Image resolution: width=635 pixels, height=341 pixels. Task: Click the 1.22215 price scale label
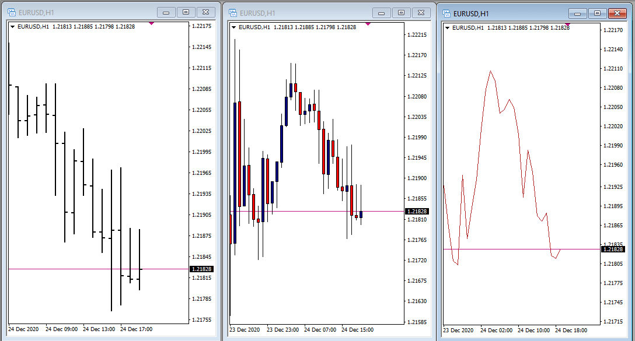pyautogui.click(x=417, y=35)
